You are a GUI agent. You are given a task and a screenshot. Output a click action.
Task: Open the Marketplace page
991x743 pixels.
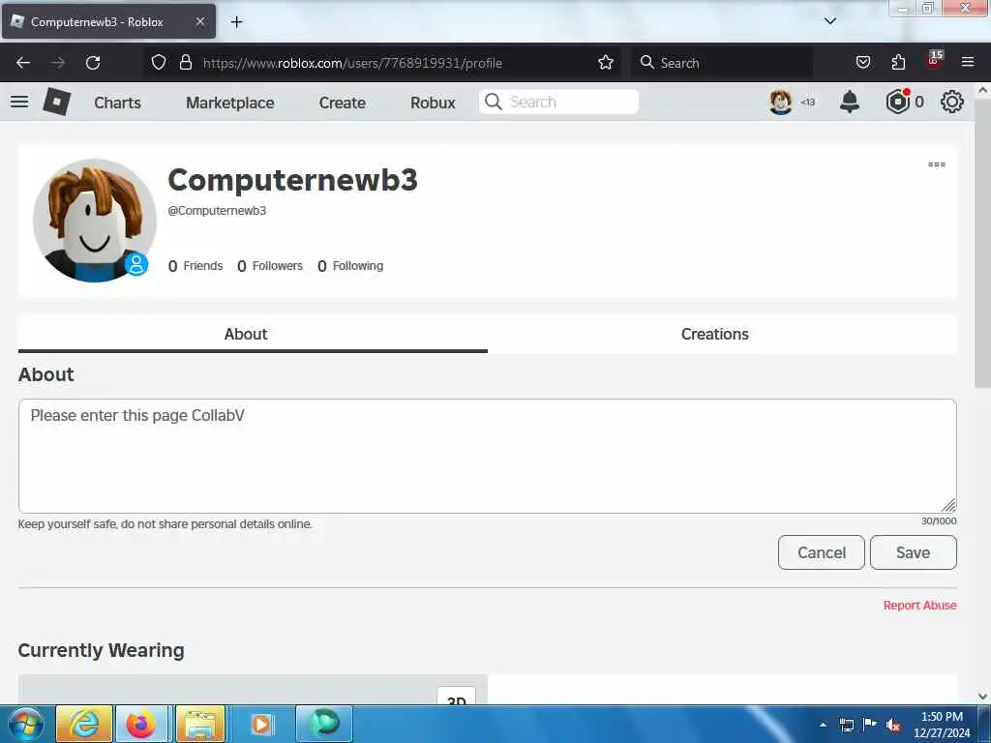230,103
